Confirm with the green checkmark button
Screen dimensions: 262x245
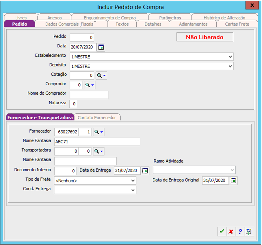[x=222, y=232]
